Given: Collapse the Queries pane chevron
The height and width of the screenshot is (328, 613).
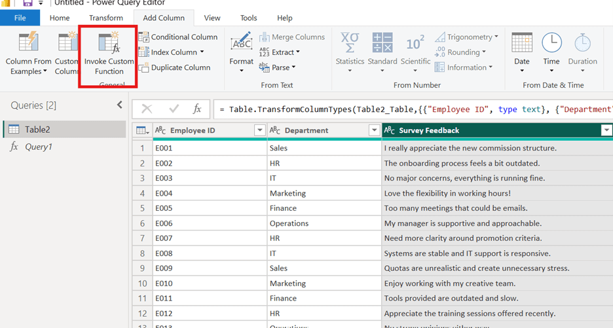Looking at the screenshot, I should [120, 105].
